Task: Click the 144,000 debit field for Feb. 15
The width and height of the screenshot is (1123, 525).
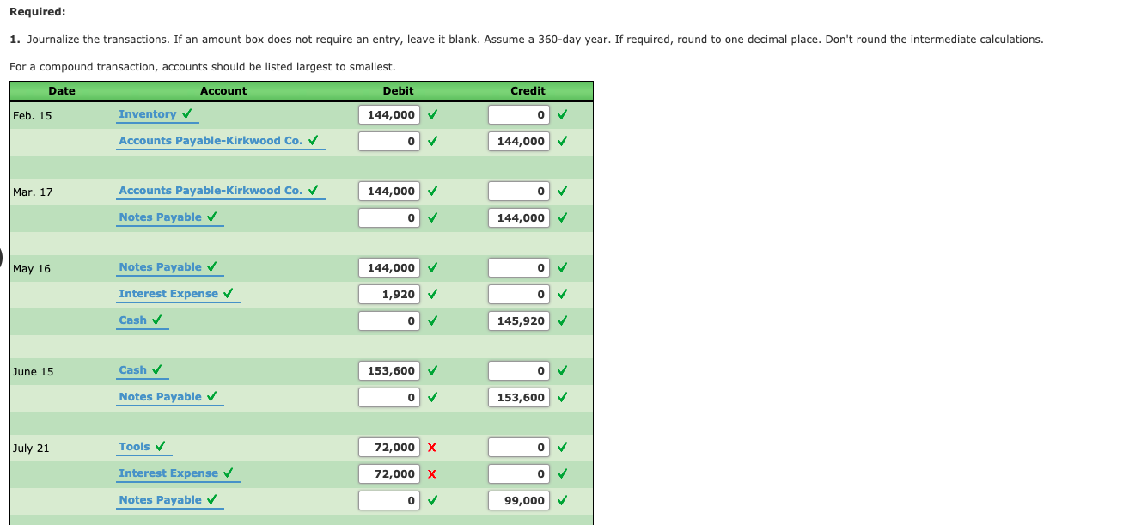Action: [x=388, y=113]
